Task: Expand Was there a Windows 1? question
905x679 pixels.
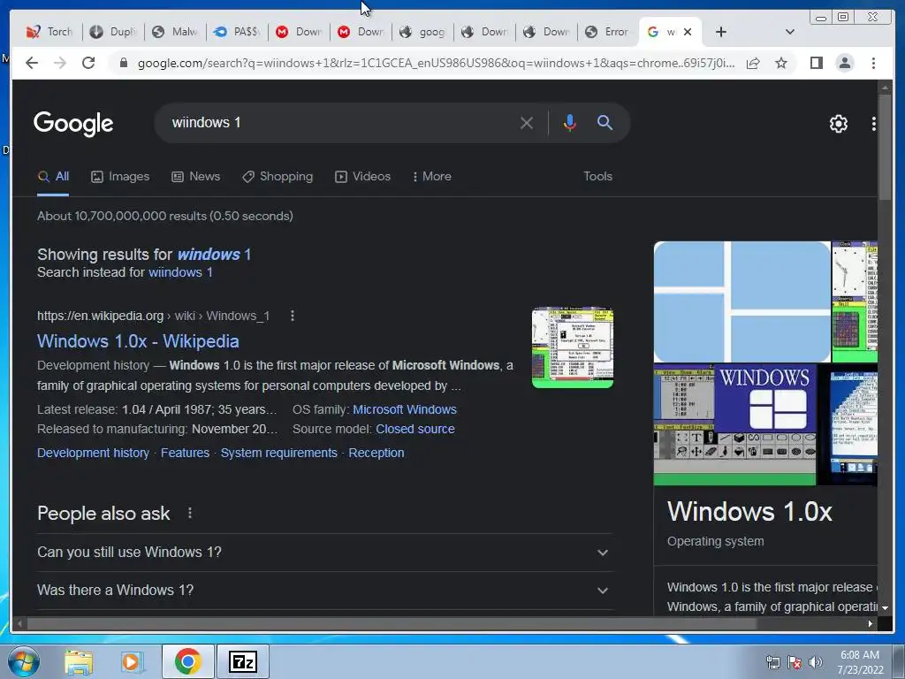Action: click(x=325, y=591)
